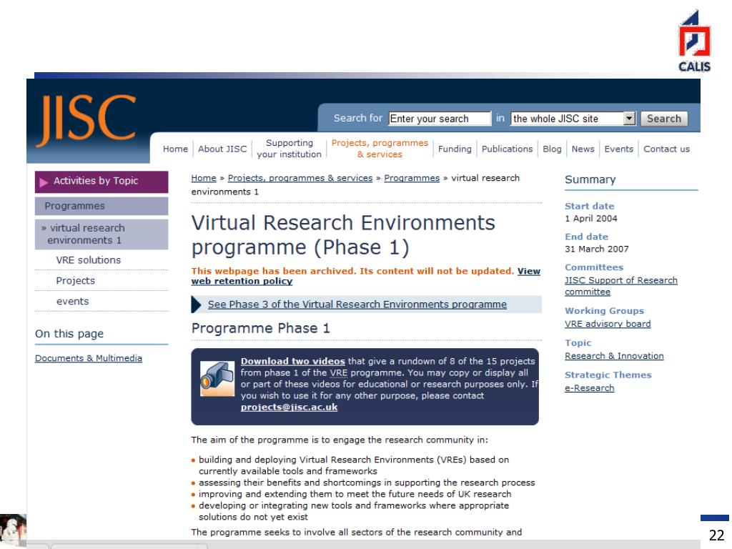Click the 31 March 2007 end date
The image size is (732, 549).
point(597,249)
